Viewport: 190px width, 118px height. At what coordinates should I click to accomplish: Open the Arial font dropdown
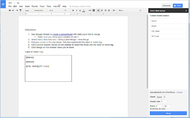click(55, 11)
